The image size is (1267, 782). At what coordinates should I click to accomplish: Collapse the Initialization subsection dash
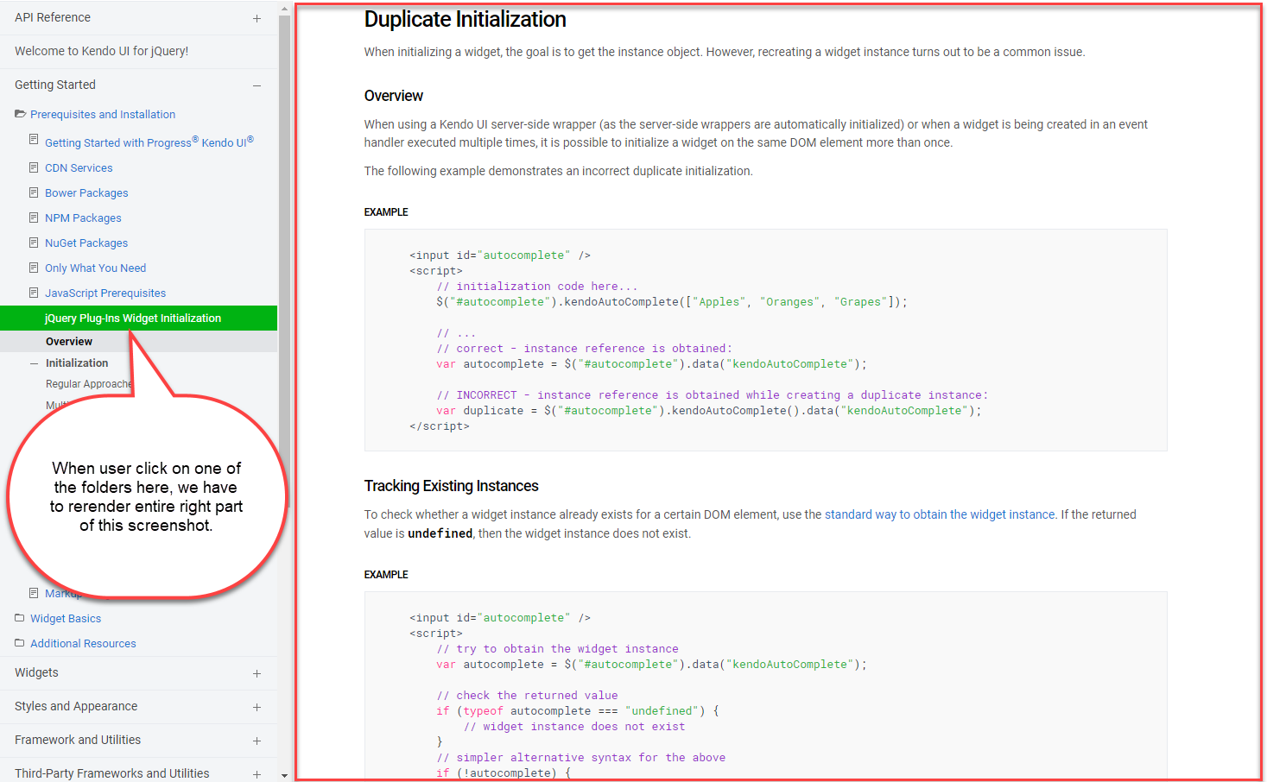(34, 363)
